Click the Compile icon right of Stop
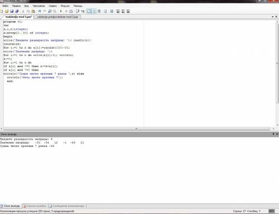 71,11
